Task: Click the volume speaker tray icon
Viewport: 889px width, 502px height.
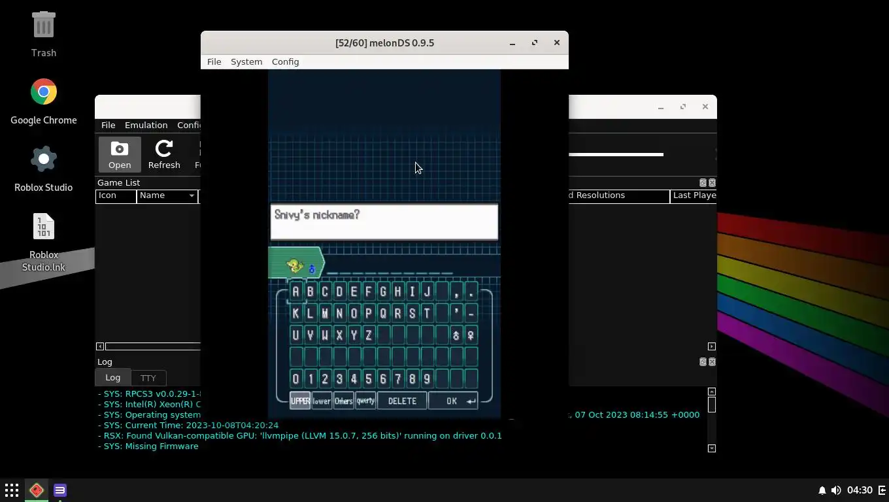Action: click(836, 490)
